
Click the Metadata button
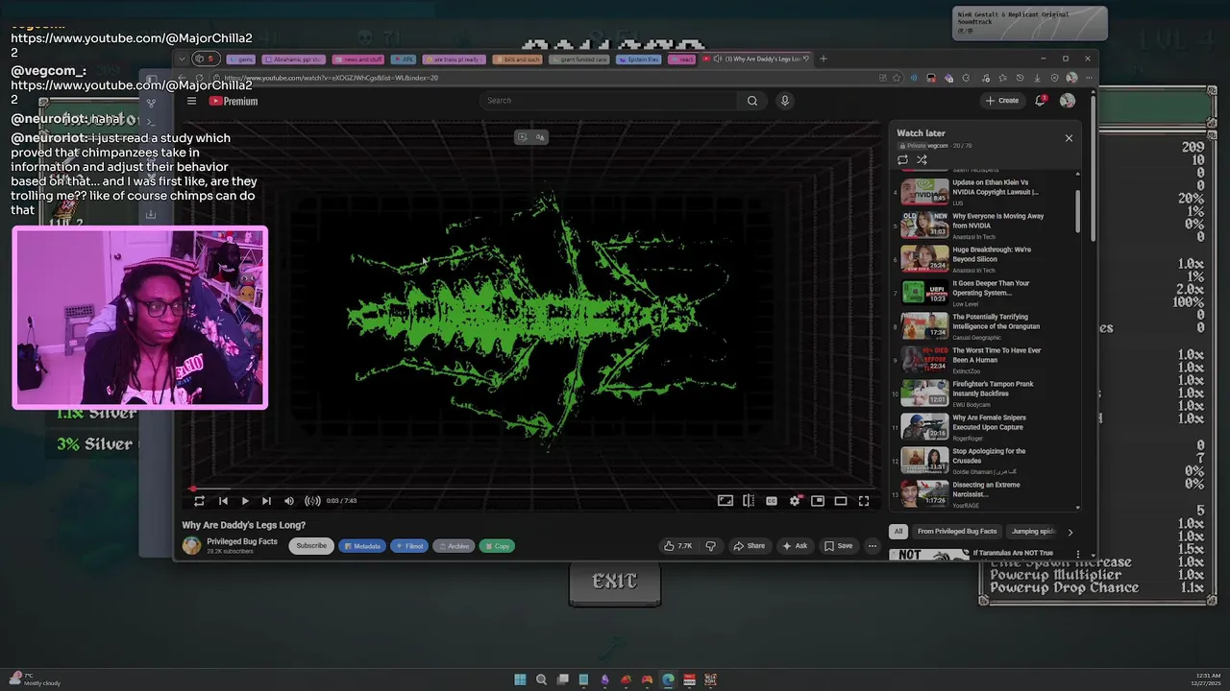(362, 546)
